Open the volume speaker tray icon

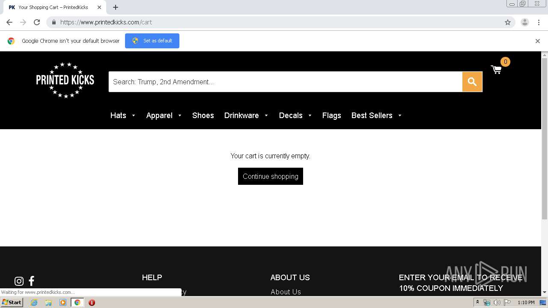pos(497,302)
